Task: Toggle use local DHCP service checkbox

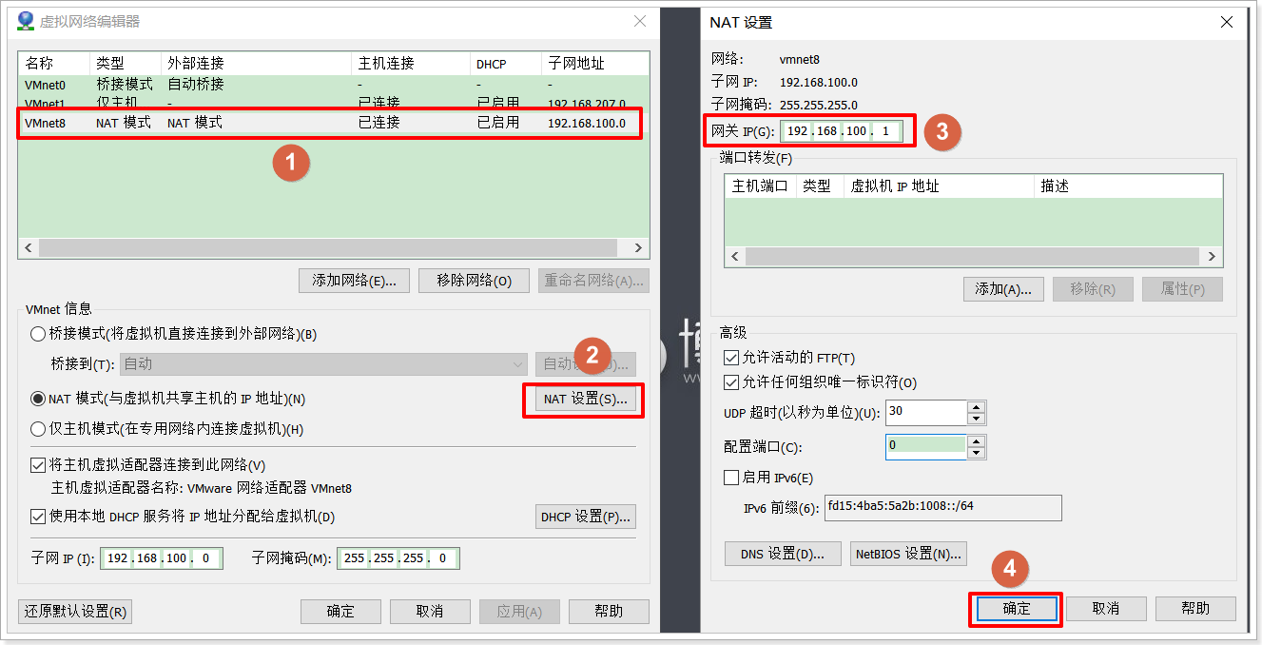Action: (x=38, y=517)
